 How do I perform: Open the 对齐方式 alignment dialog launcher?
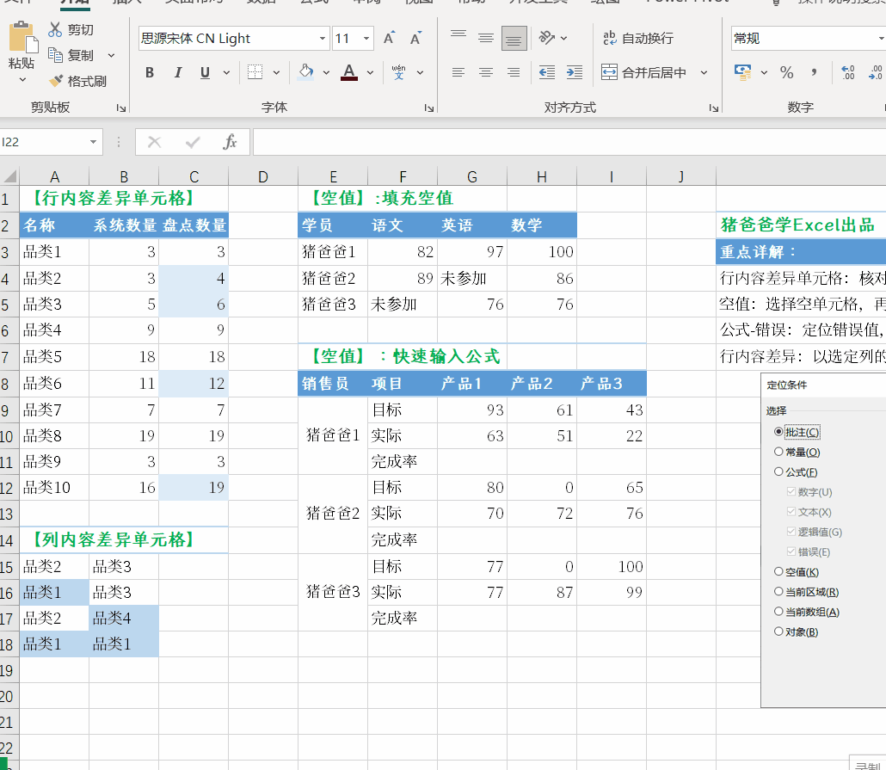(714, 108)
